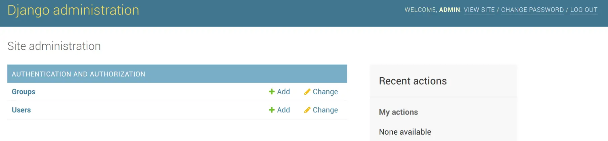This screenshot has width=608, height=141.
Task: Click View Site in the header
Action: pos(479,10)
